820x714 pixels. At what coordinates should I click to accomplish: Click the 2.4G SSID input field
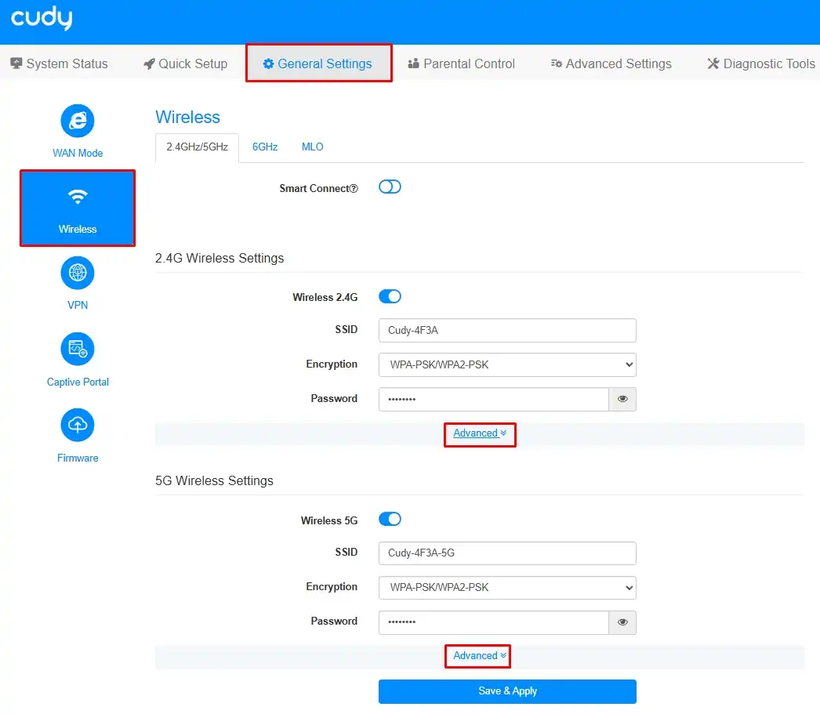[x=506, y=330]
